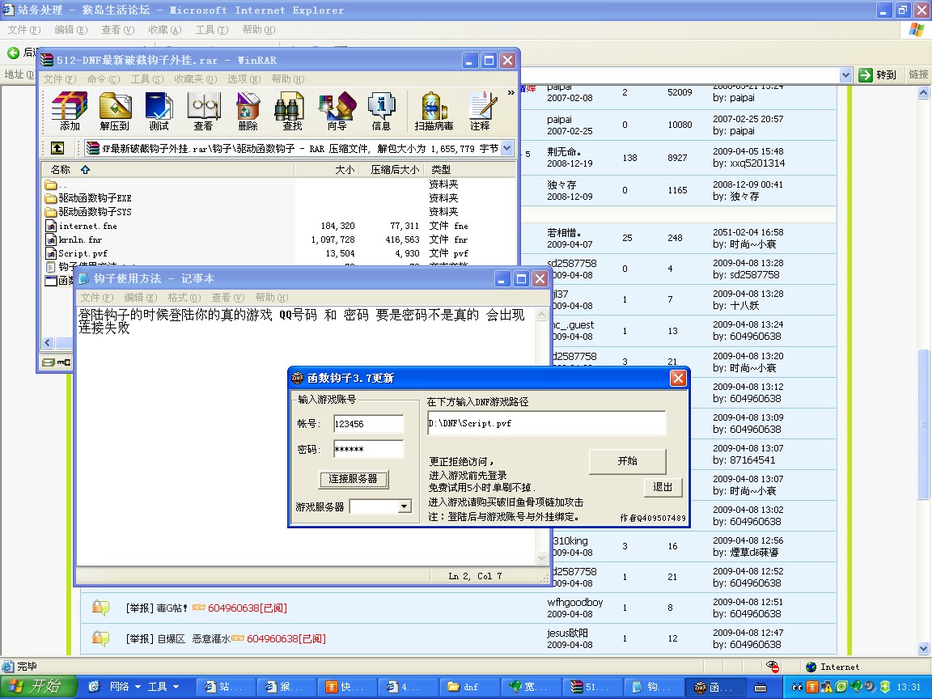Viewport: 932px width, 699px height.
Task: Expand the IE address bar dropdown
Action: pos(845,75)
